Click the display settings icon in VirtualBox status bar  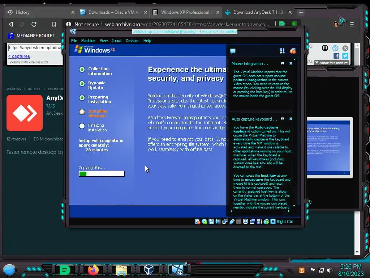click(x=245, y=222)
